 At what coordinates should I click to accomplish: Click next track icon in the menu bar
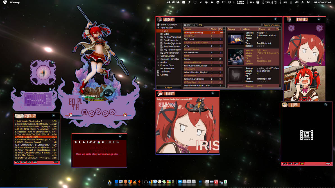click(x=178, y=2)
